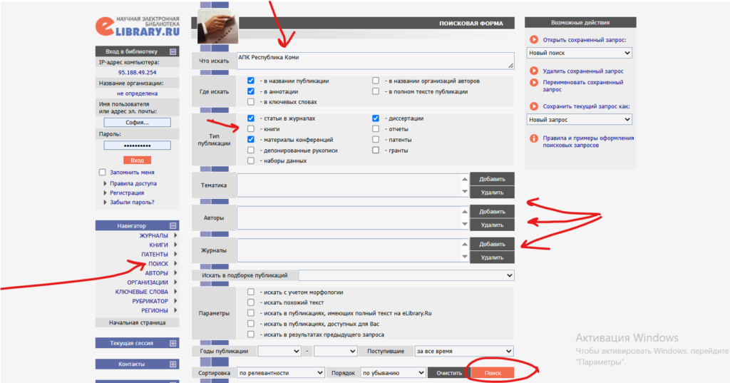Click arrow icon next to КЛЮЧЕВЫЕ СЛОВА

(x=175, y=292)
